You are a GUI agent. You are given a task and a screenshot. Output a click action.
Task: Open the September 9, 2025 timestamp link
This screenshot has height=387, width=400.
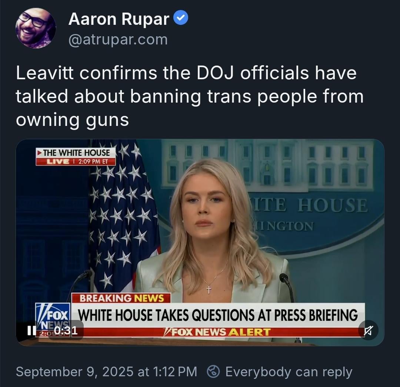[x=106, y=371]
